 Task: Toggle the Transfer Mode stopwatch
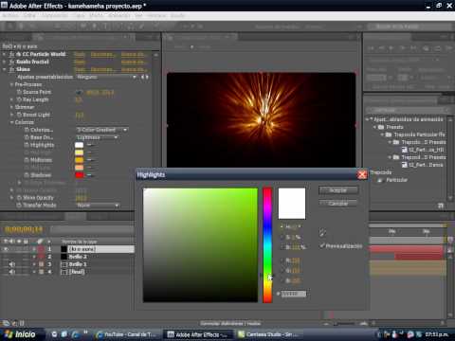pos(19,206)
